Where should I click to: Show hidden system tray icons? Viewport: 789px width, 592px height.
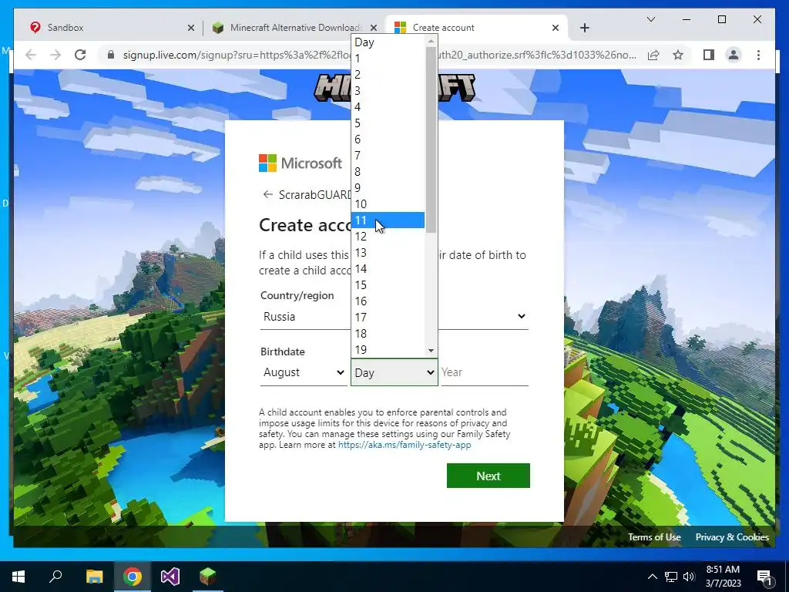tap(652, 577)
